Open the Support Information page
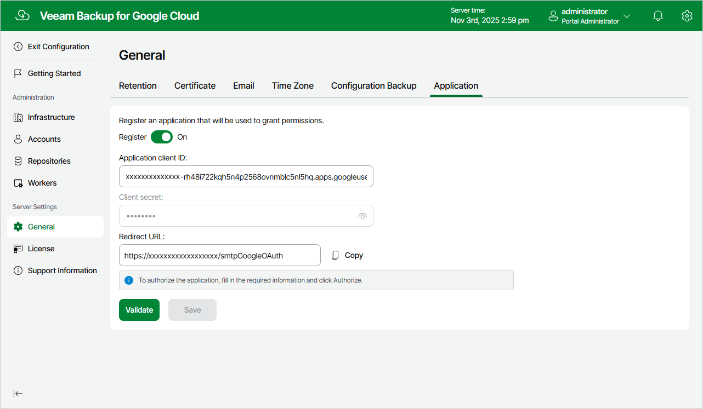This screenshot has width=703, height=409. pyautogui.click(x=63, y=270)
